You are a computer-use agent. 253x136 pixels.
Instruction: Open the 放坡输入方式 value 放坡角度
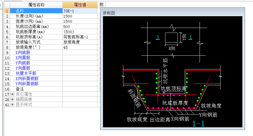click(x=80, y=42)
